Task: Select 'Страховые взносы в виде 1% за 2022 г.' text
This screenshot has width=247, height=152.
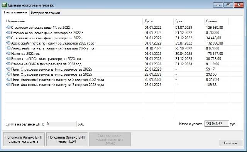Action: coord(42,28)
